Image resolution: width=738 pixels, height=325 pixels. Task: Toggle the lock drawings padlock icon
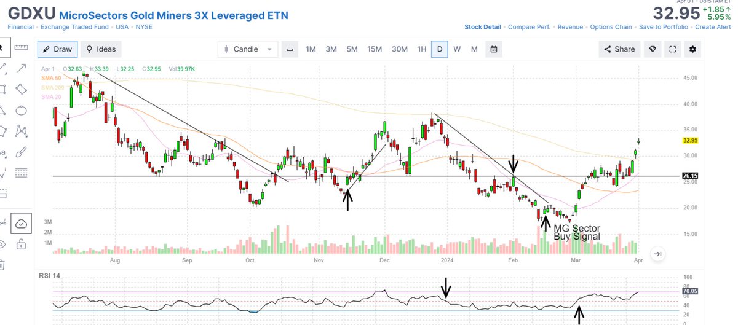(22, 245)
